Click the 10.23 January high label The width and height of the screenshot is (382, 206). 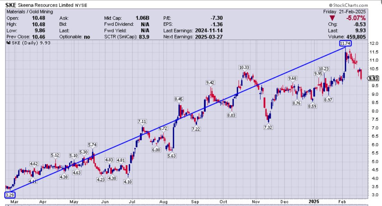[x=324, y=69]
